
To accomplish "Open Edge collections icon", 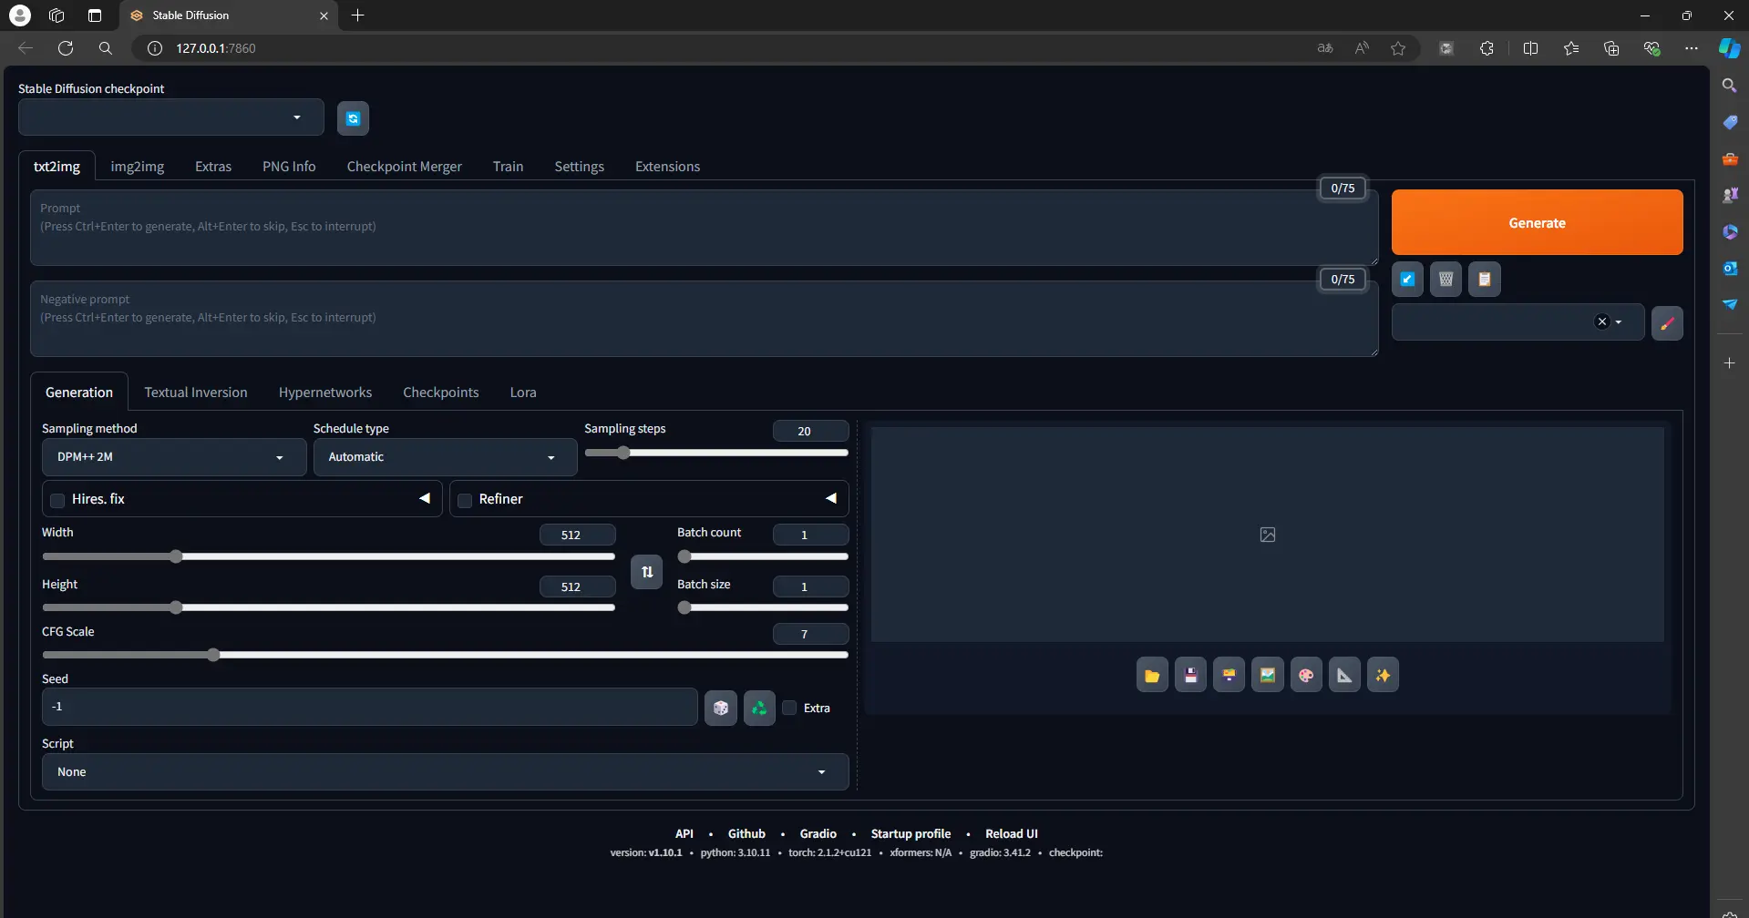I will coord(1611,48).
